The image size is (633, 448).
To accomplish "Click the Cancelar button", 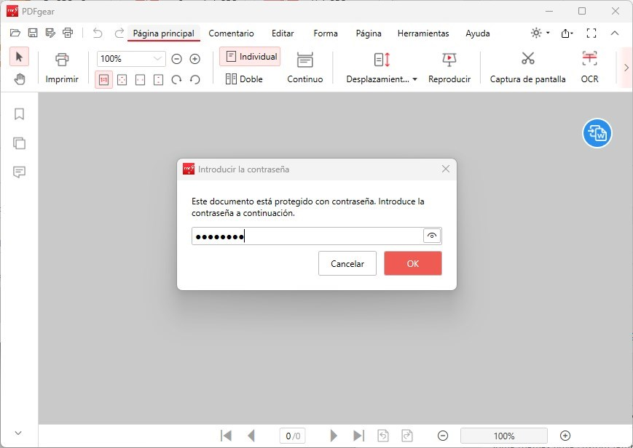I will [347, 263].
